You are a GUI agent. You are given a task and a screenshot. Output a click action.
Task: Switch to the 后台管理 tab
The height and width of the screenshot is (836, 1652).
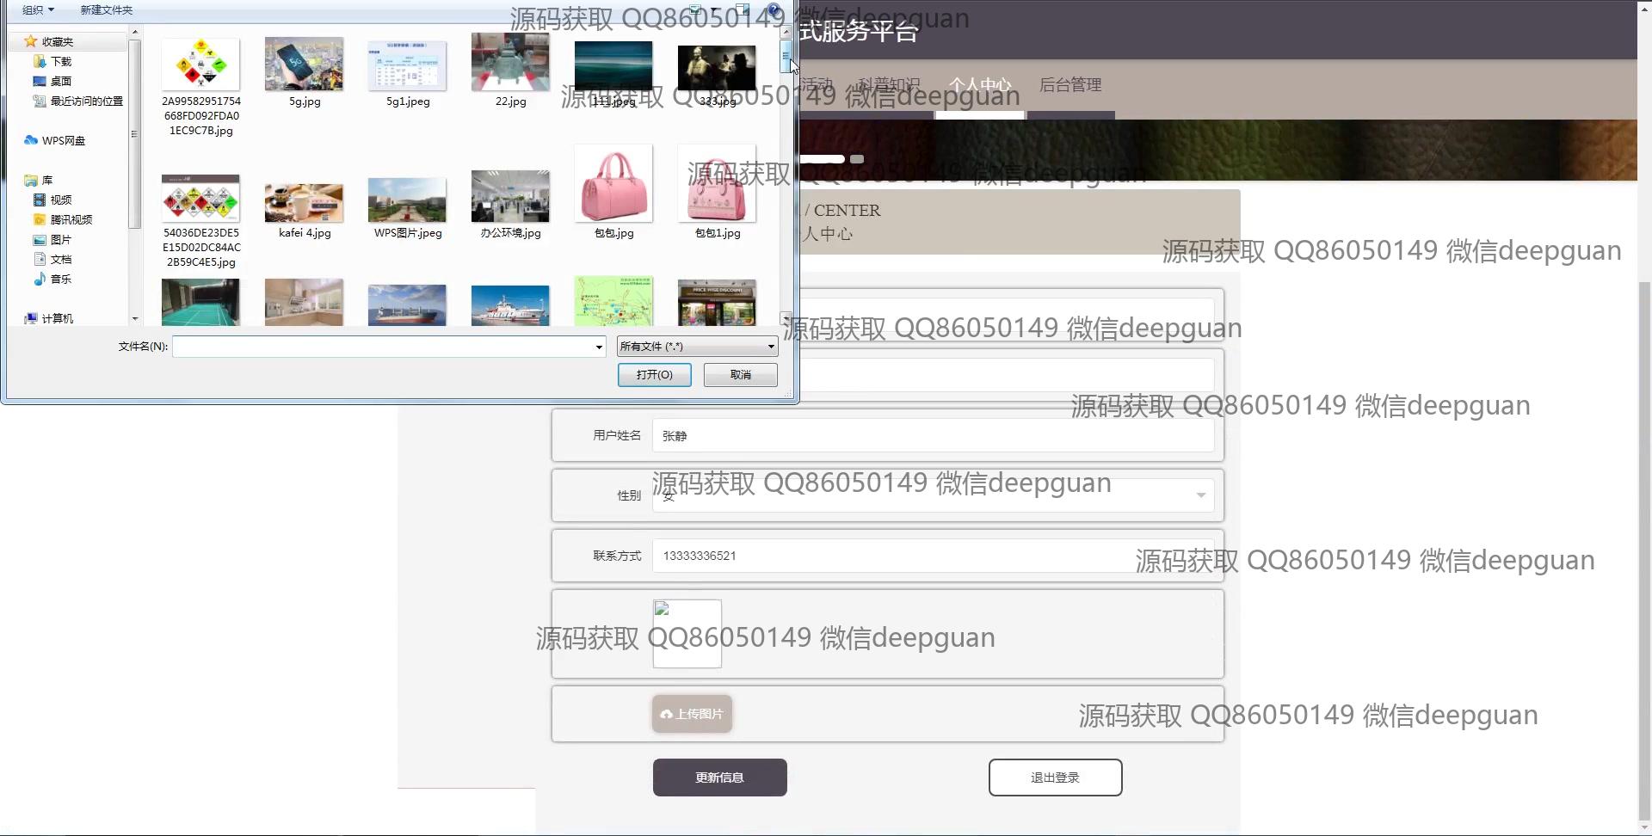[1069, 85]
